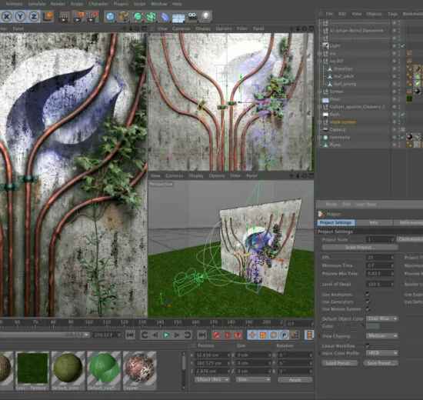Toggle the Parameter key icon
Image resolution: width=423 pixels, height=400 pixels.
(284, 335)
